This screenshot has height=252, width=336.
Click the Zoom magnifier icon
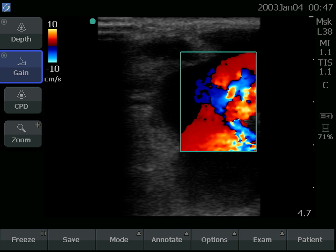point(21,129)
